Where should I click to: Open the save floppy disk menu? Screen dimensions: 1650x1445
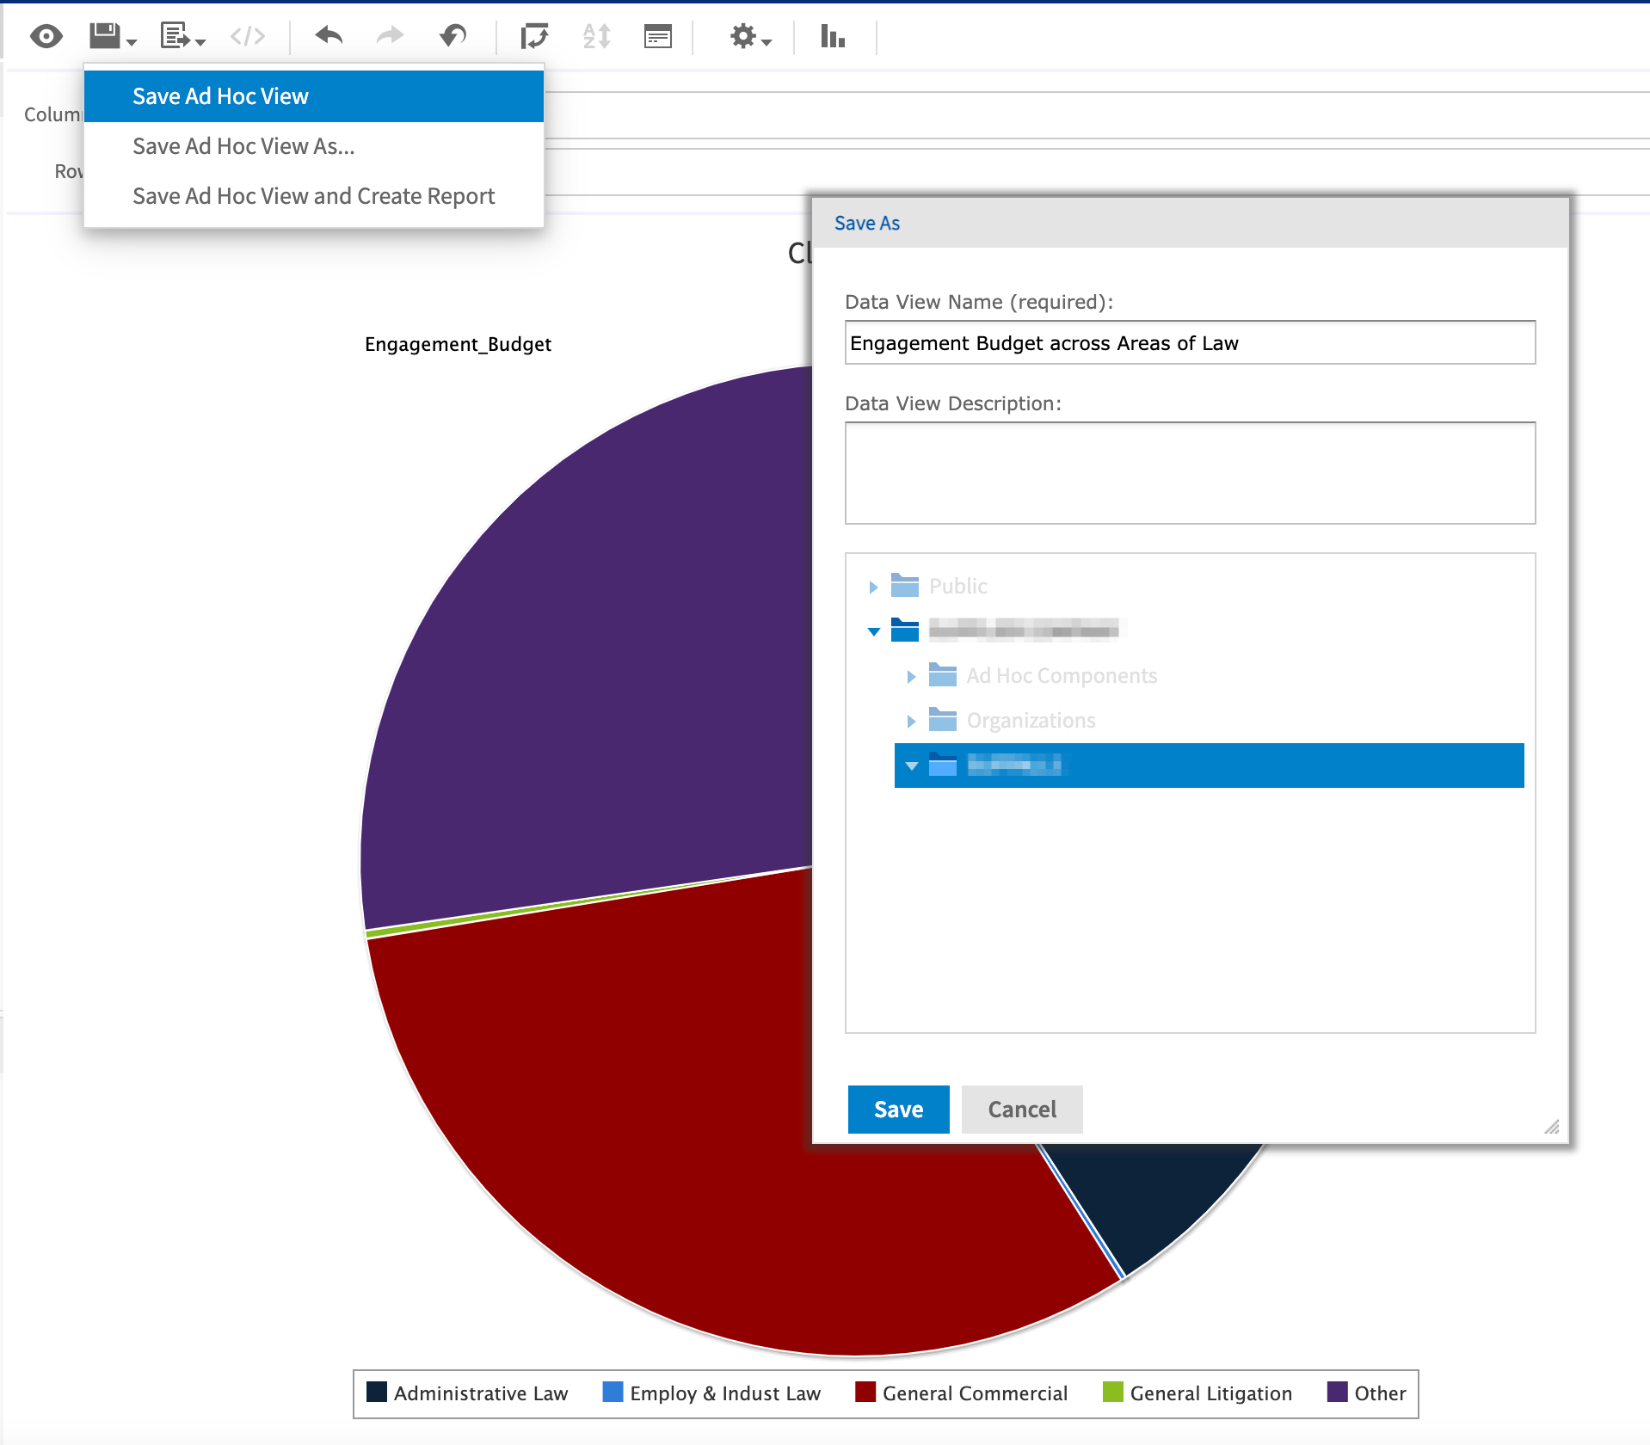pyautogui.click(x=113, y=36)
